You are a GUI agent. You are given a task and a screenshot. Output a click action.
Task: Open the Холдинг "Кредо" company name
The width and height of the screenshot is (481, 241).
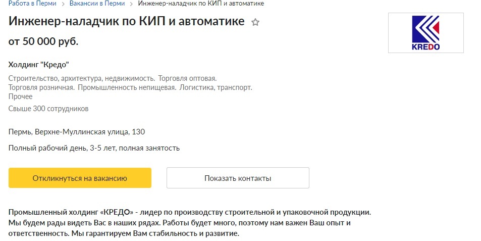38,65
